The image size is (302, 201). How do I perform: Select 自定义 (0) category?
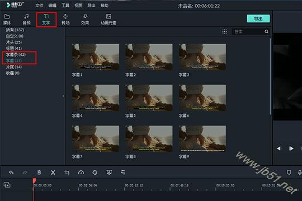[15, 36]
